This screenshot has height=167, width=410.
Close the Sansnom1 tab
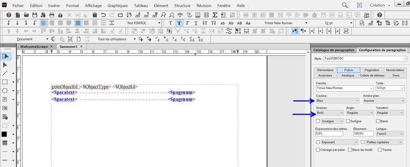(x=81, y=46)
